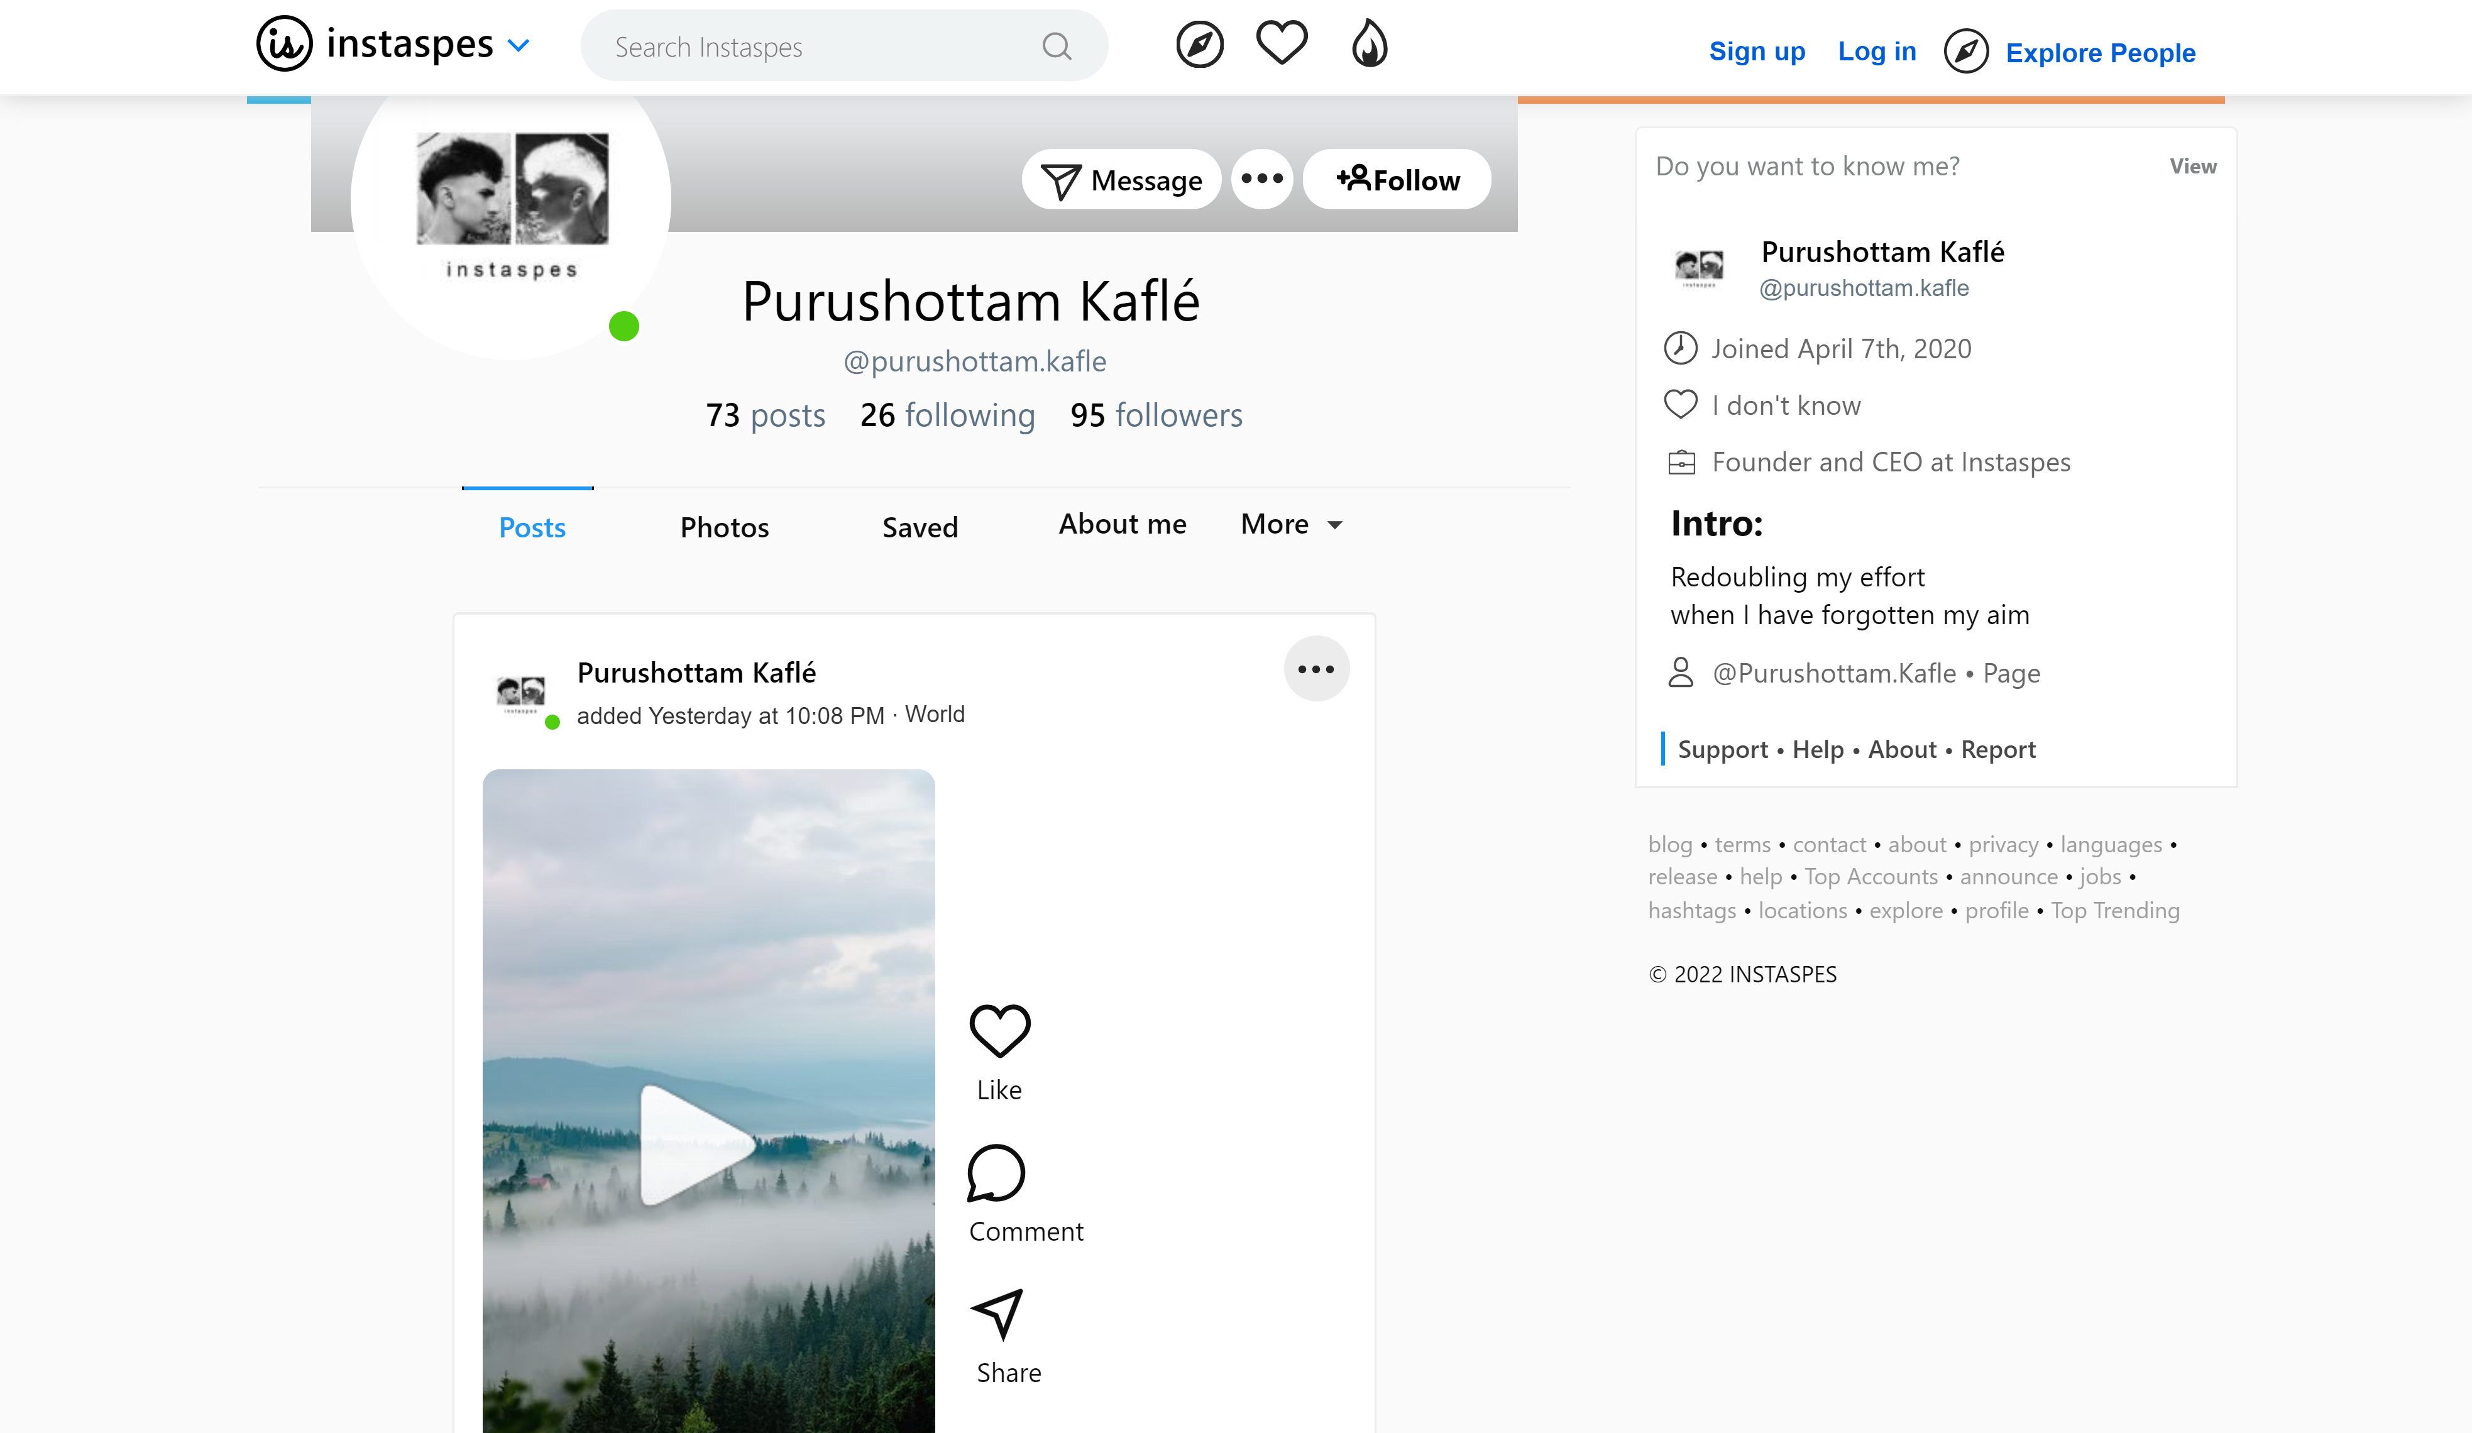The width and height of the screenshot is (2472, 1433).
Task: Focus the Search Instaspes field
Action: point(814,47)
